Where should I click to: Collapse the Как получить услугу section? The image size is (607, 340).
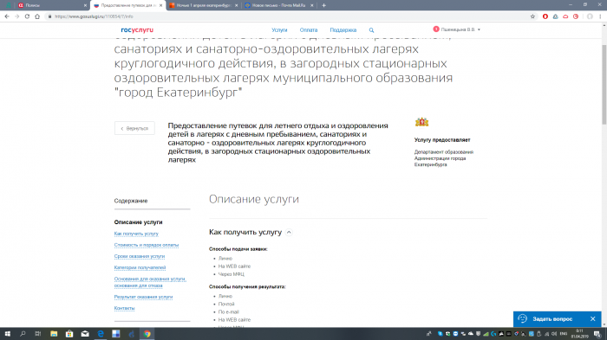(289, 232)
